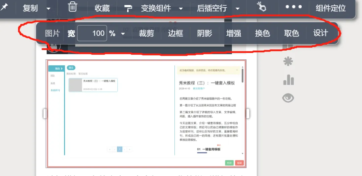Select the embedded screenshot image with pink border

(146, 114)
